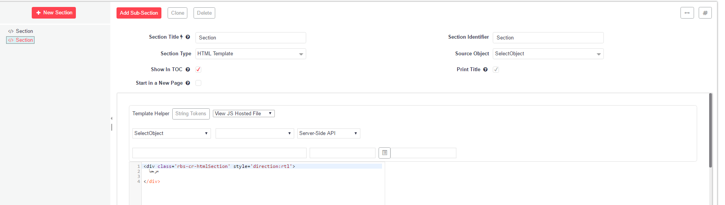Click help icon for Start in a New Page
The width and height of the screenshot is (725, 205).
click(x=188, y=83)
